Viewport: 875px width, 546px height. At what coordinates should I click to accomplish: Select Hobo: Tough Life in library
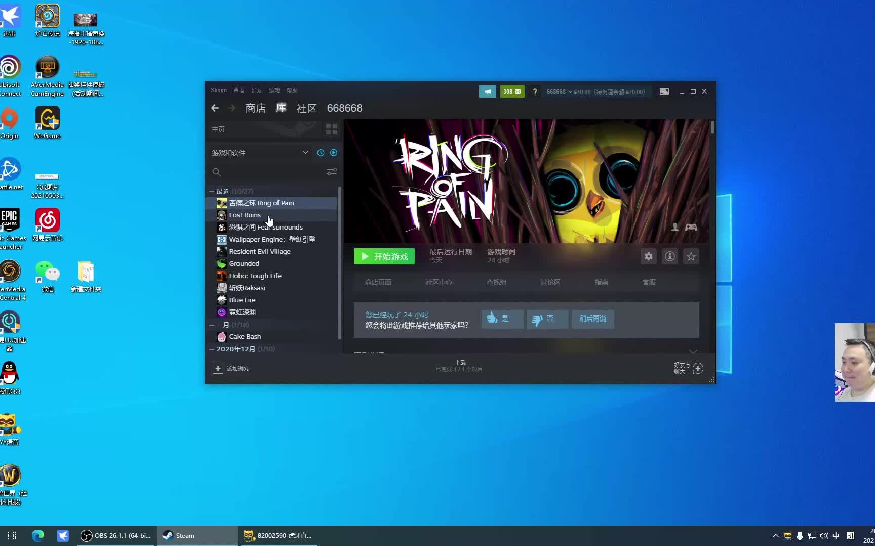(271, 276)
